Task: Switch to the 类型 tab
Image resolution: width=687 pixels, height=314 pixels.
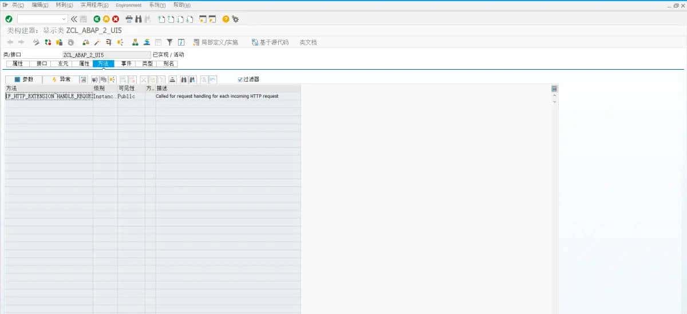Action: click(147, 63)
